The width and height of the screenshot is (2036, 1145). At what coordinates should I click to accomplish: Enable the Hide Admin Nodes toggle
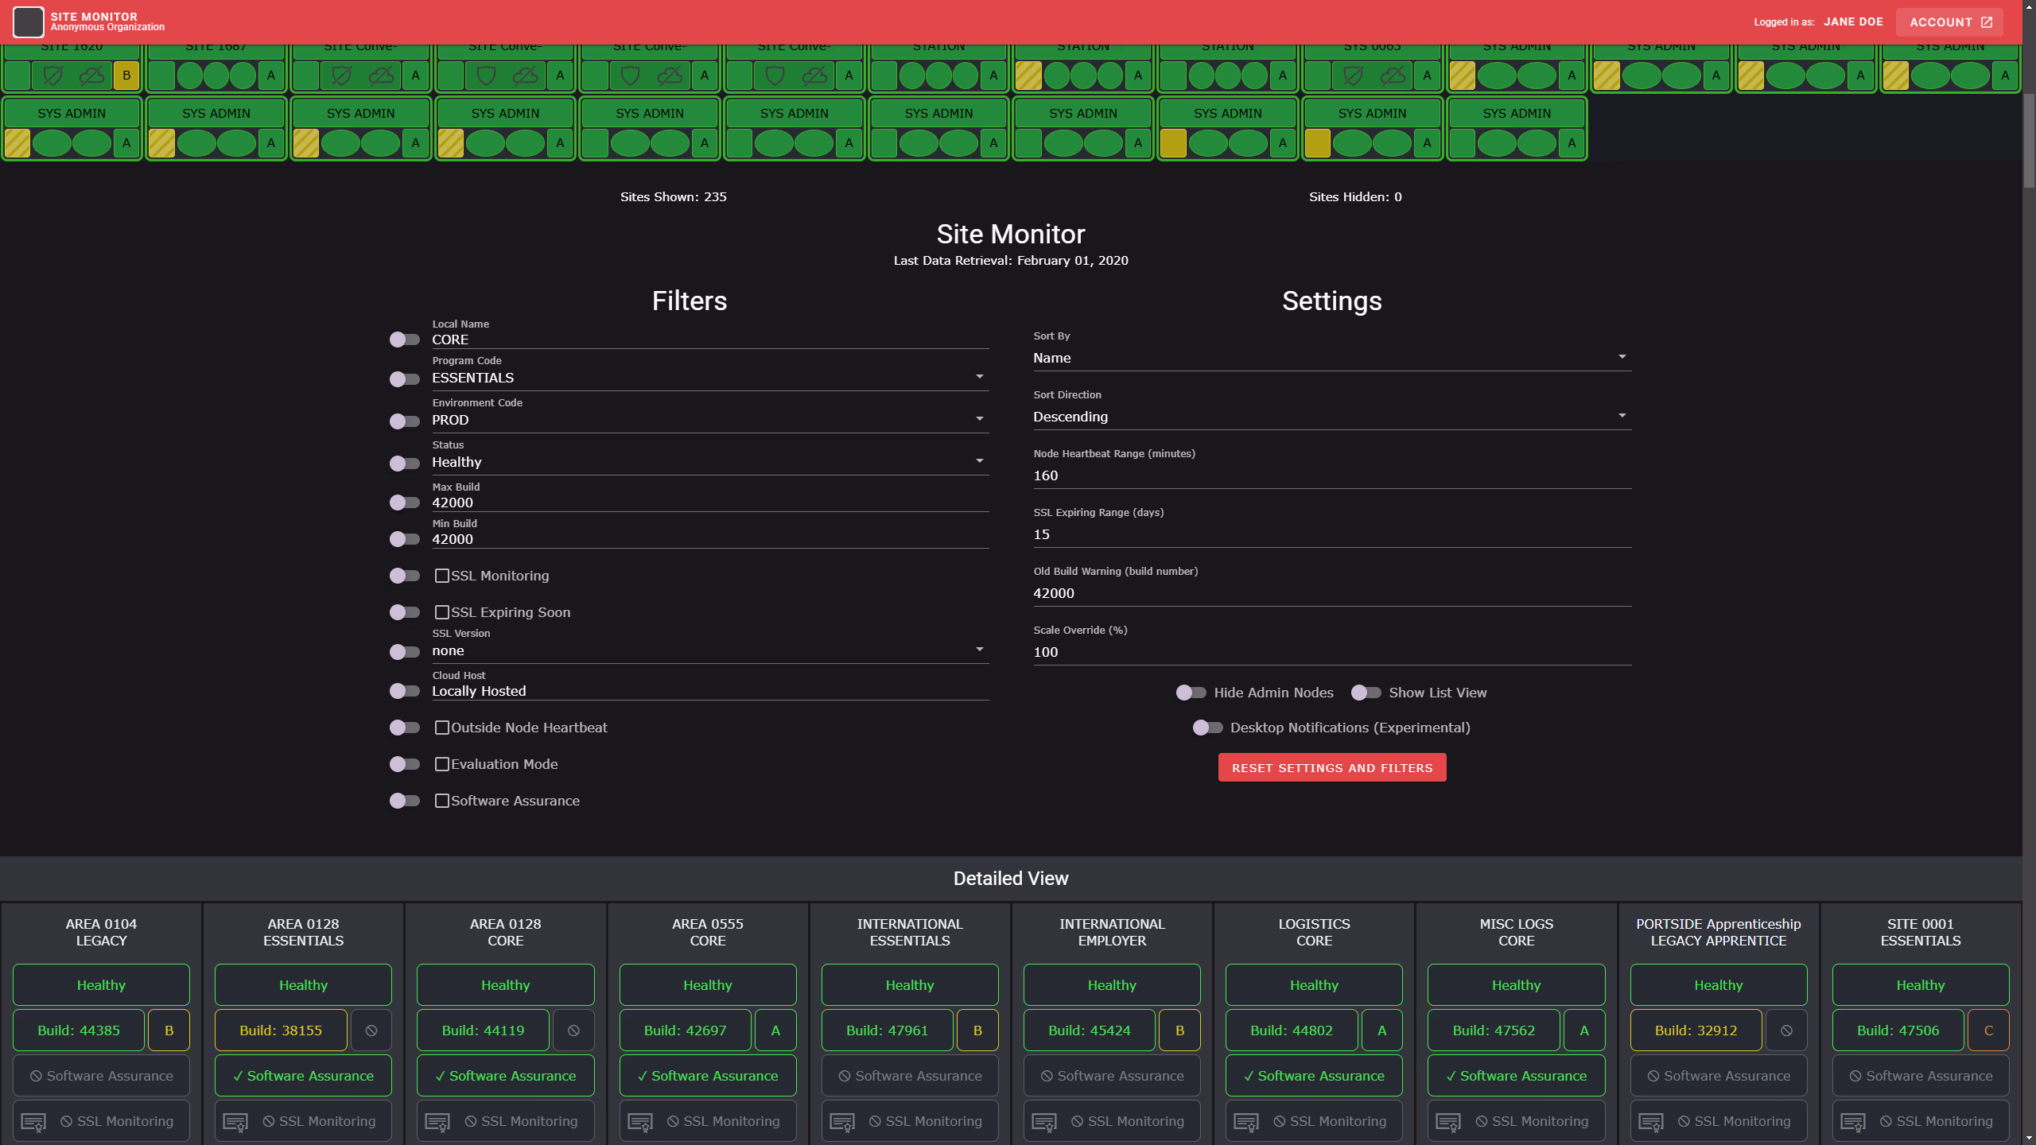pos(1191,693)
